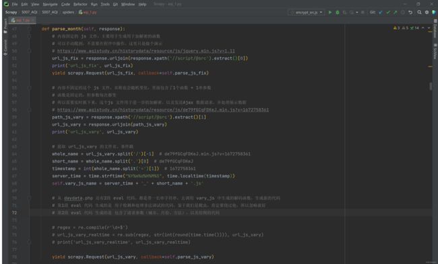The height and width of the screenshot is (264, 438).
Task: Open the Database tool window
Action: pyautogui.click(x=435, y=28)
